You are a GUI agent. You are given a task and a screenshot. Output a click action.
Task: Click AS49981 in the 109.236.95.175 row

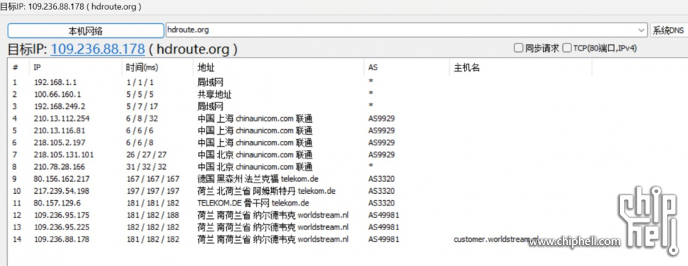point(384,215)
